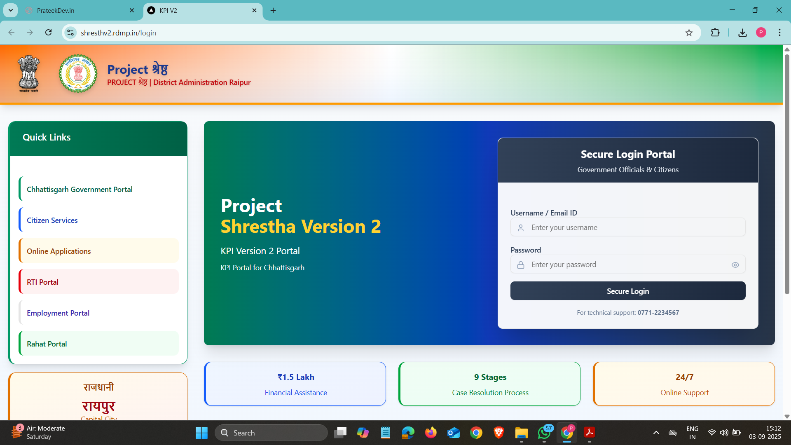Open the browser extensions puzzle icon
This screenshot has width=791, height=445.
715,33
